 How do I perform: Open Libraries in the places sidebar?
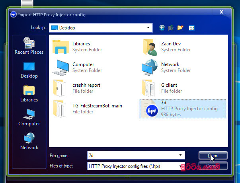[x=29, y=93]
